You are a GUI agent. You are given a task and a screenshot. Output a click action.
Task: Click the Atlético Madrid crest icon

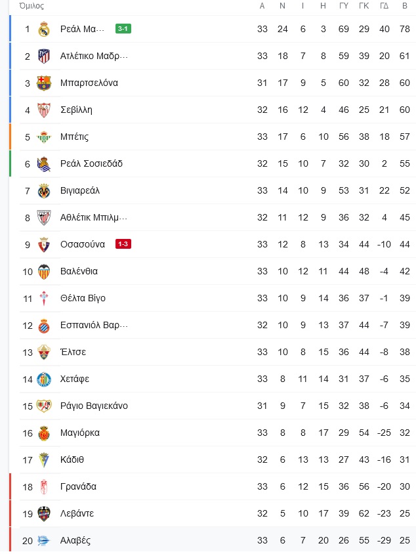click(x=44, y=56)
